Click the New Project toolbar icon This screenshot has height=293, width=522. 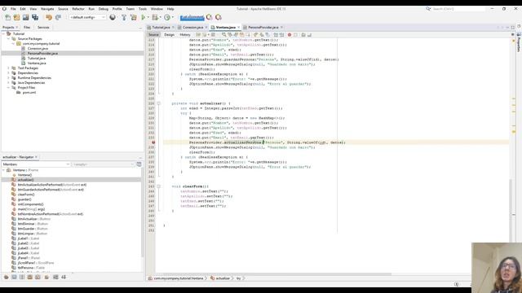16,17
